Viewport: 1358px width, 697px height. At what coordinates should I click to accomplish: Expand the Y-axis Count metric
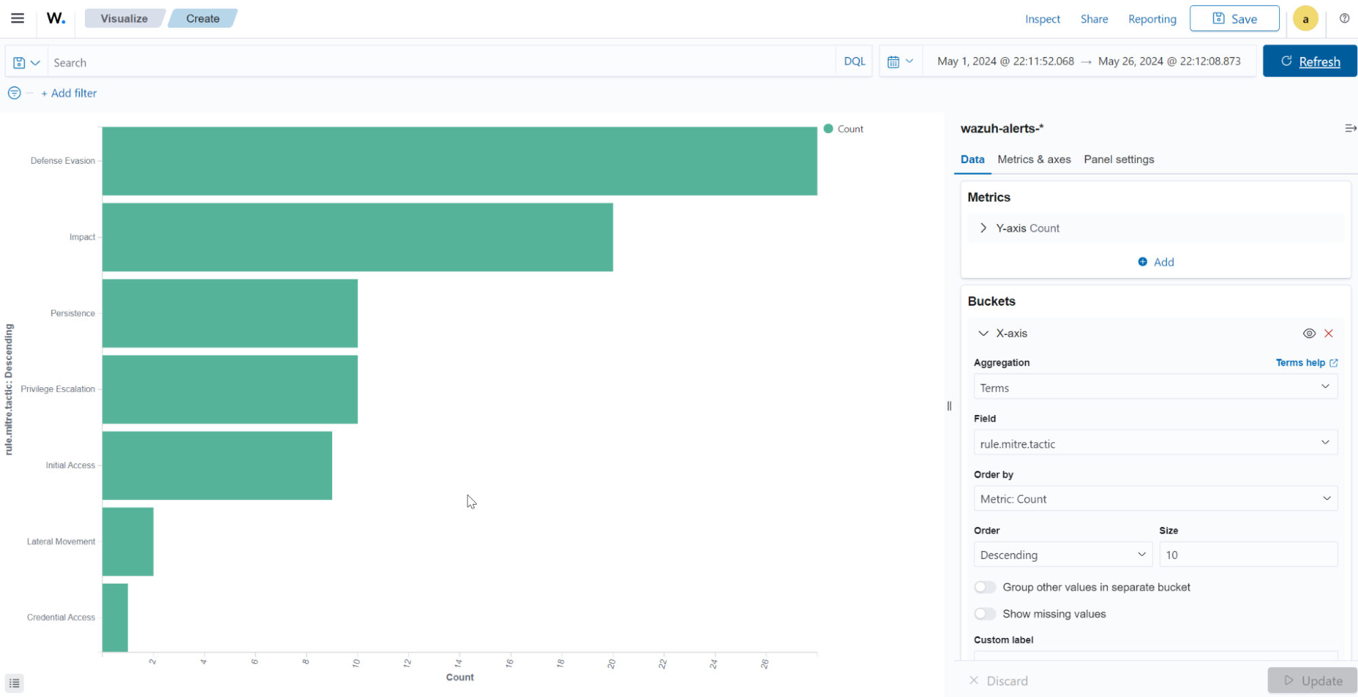(983, 228)
